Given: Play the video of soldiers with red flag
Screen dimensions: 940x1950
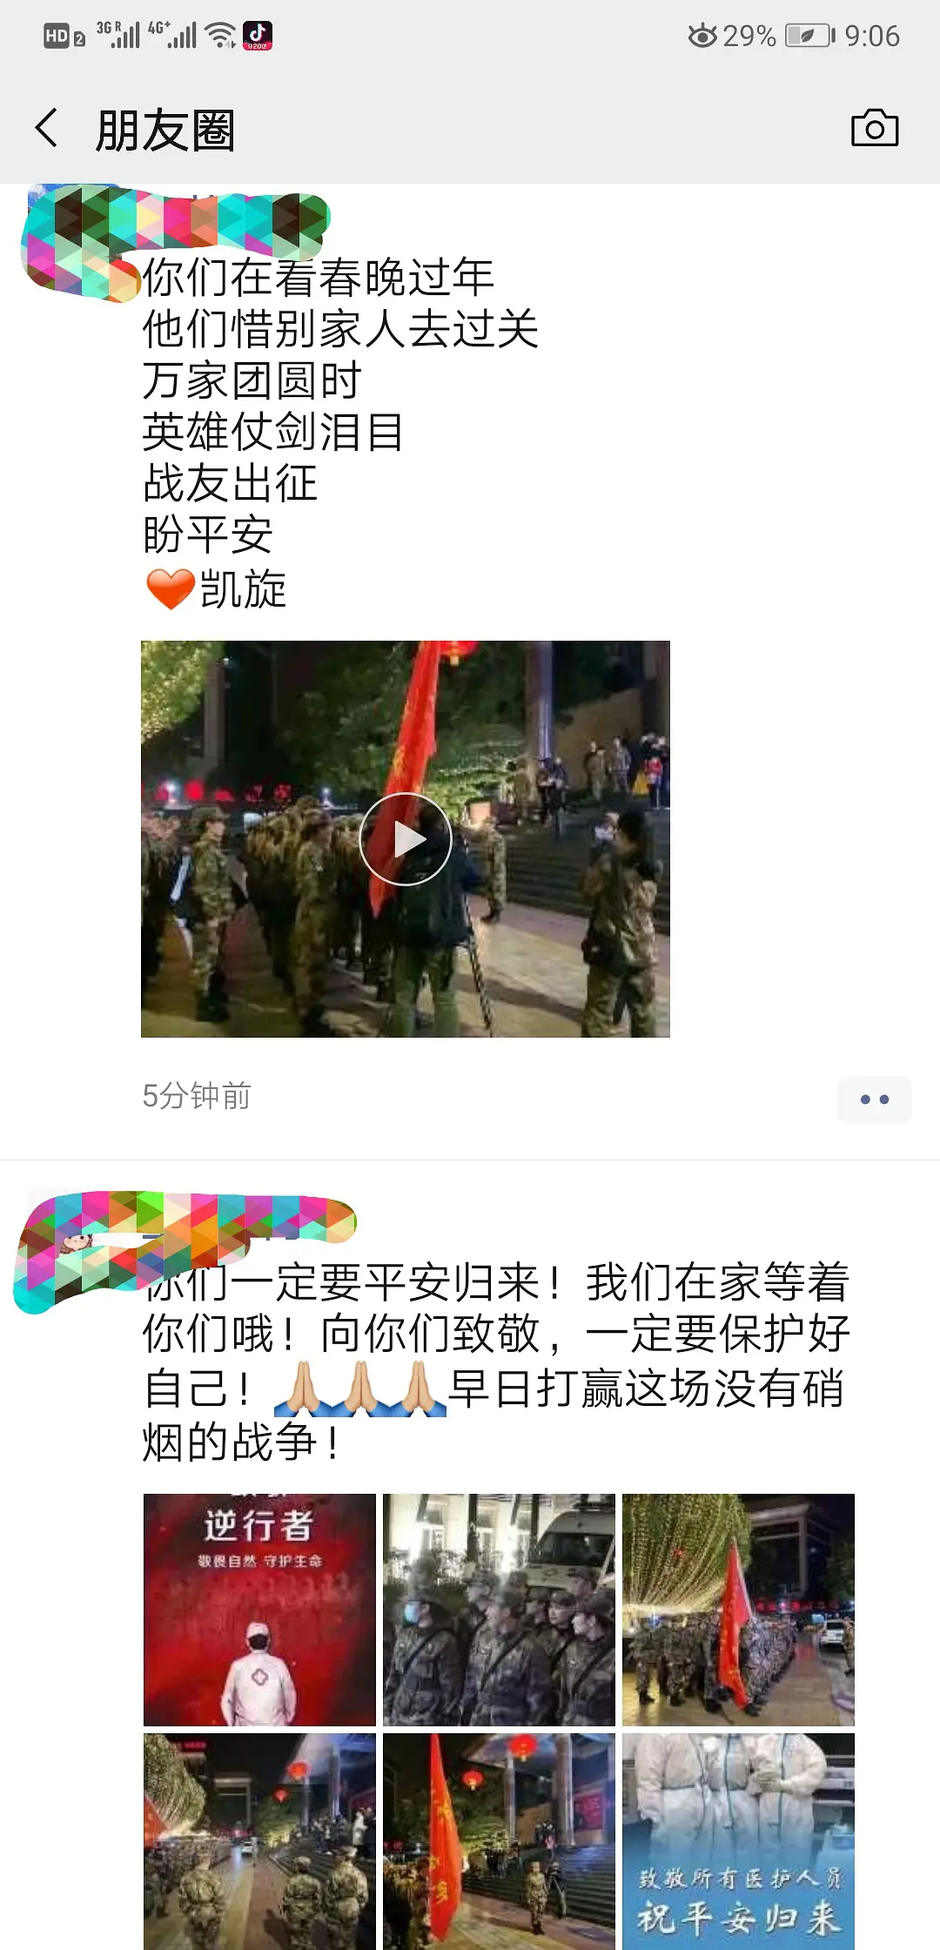Looking at the screenshot, I should pos(406,839).
